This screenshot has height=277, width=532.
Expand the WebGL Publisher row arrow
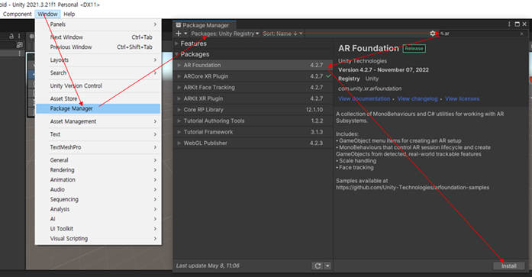coord(179,143)
